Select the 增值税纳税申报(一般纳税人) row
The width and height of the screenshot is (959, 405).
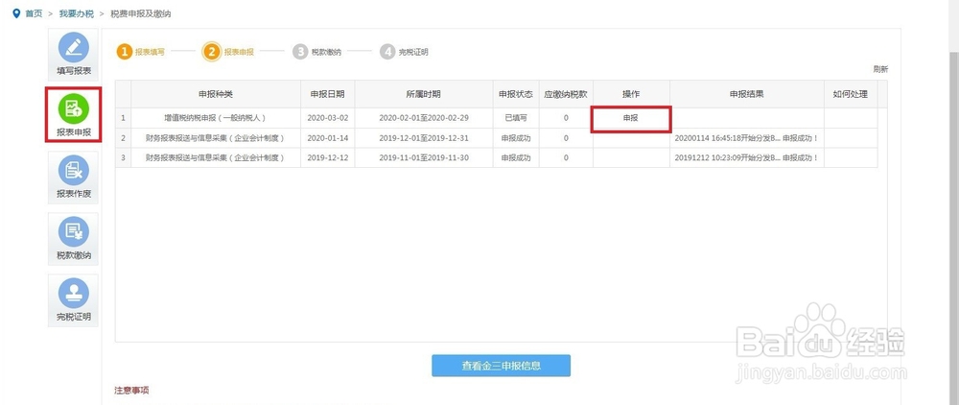coord(496,118)
